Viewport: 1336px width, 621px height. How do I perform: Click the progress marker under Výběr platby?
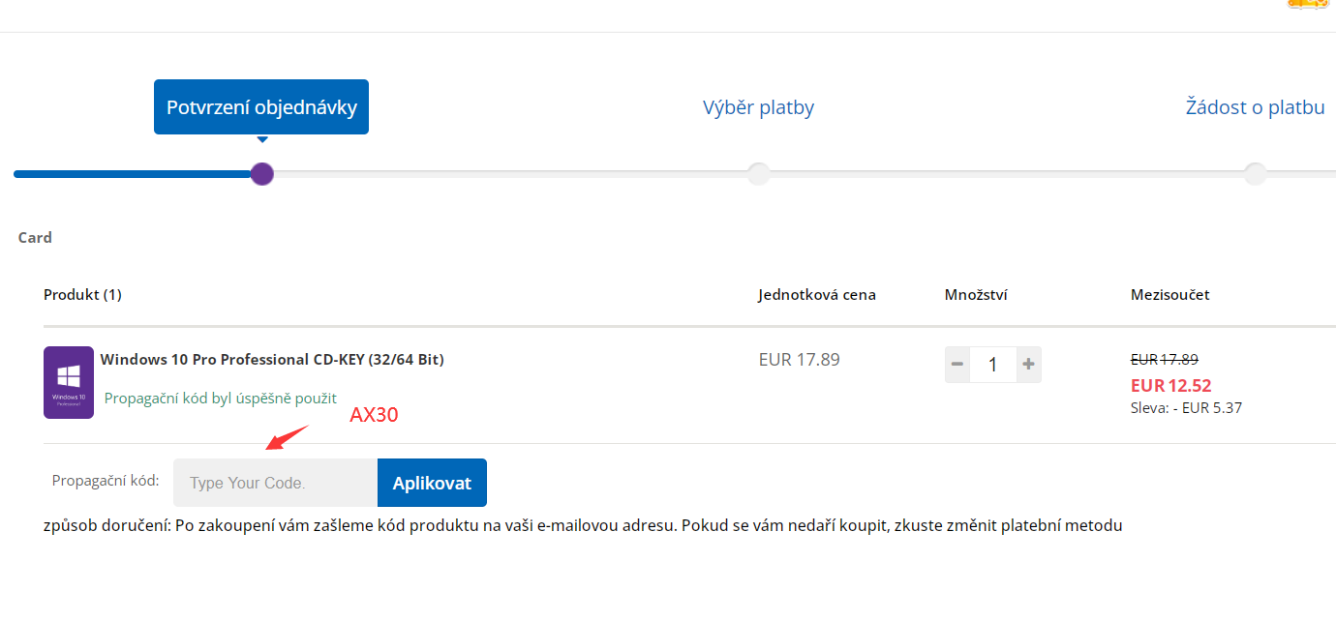tap(759, 174)
